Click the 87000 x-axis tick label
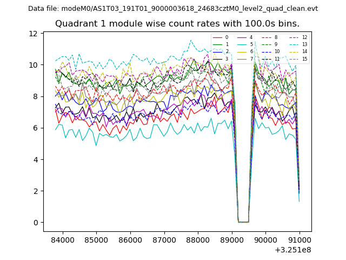The height and width of the screenshot is (260, 346). click(x=164, y=240)
